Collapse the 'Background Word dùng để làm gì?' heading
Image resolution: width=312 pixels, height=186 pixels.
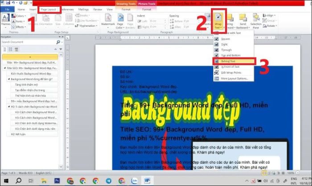(9, 79)
